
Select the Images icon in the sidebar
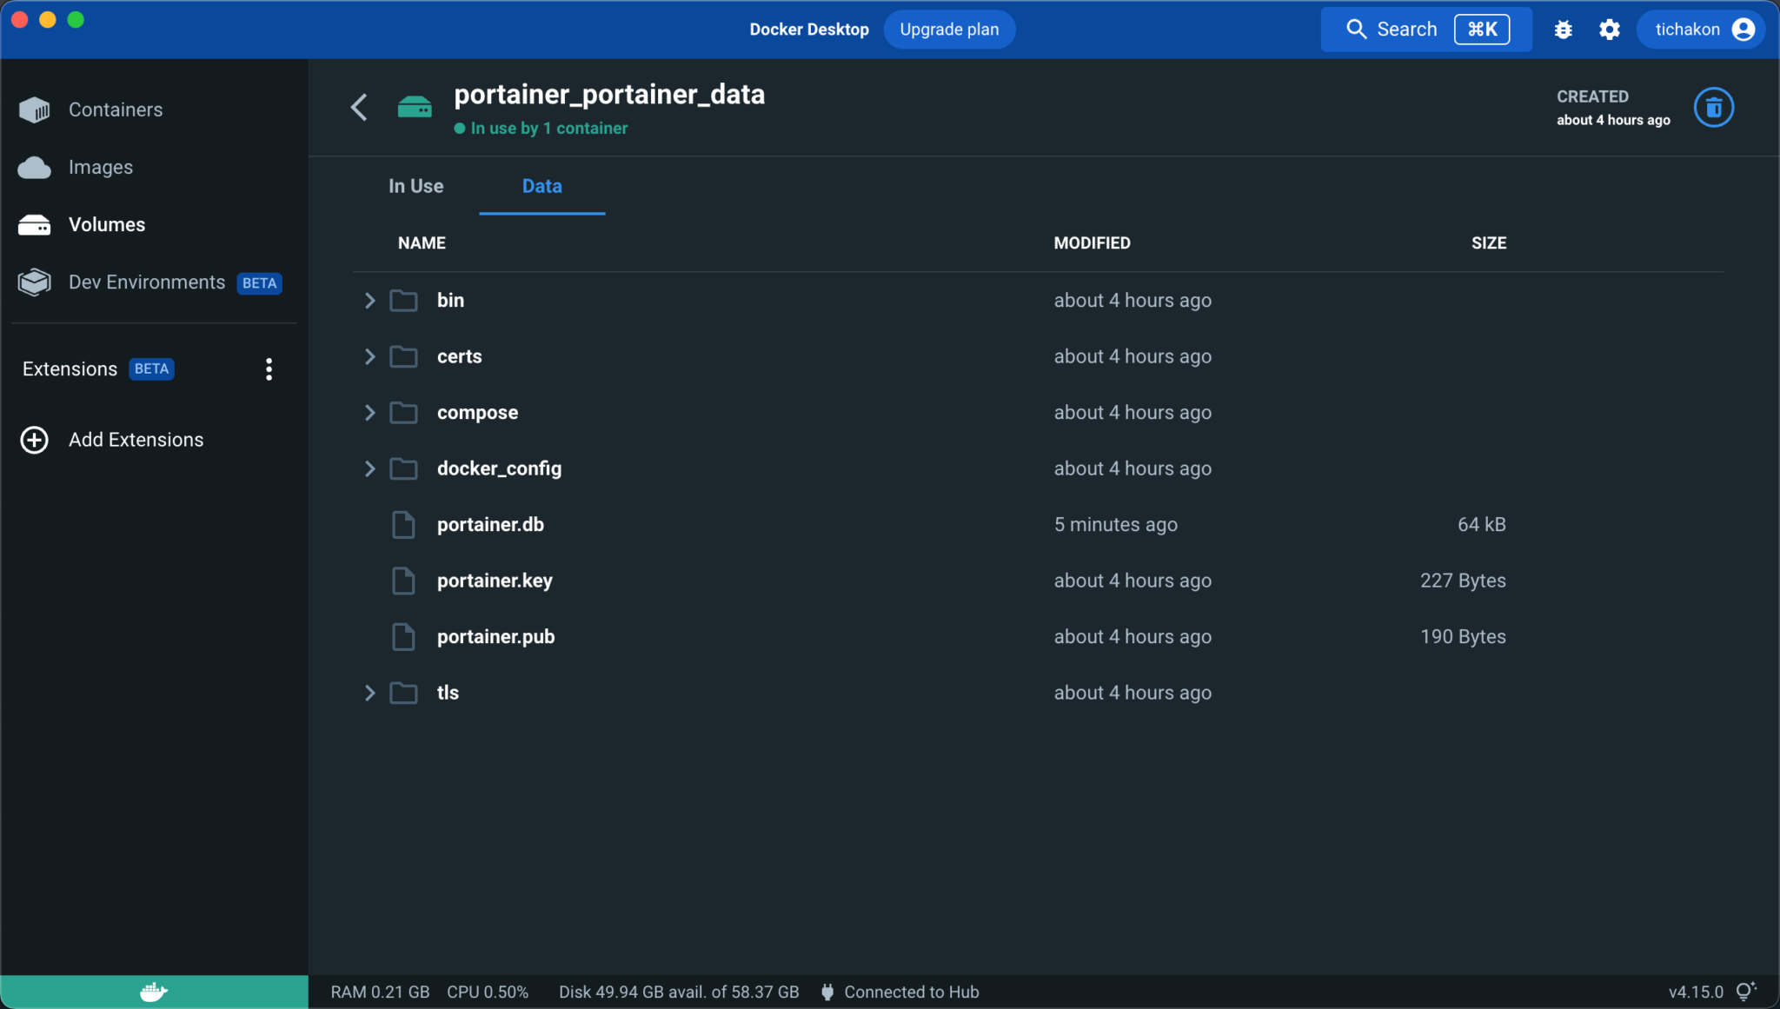tap(33, 167)
